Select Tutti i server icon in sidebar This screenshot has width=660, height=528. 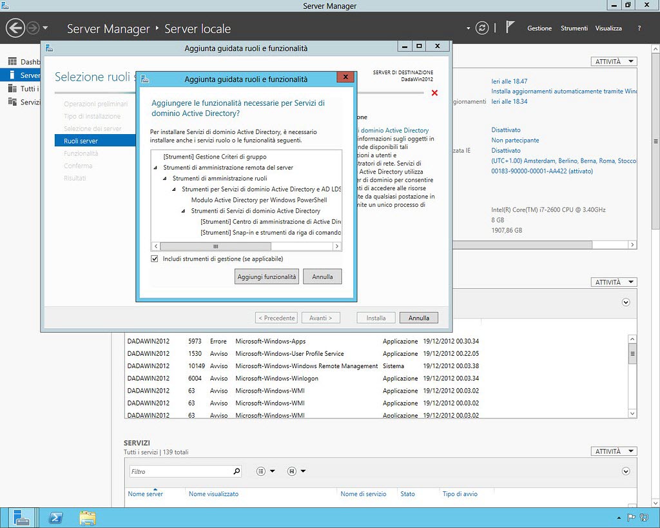(x=12, y=88)
